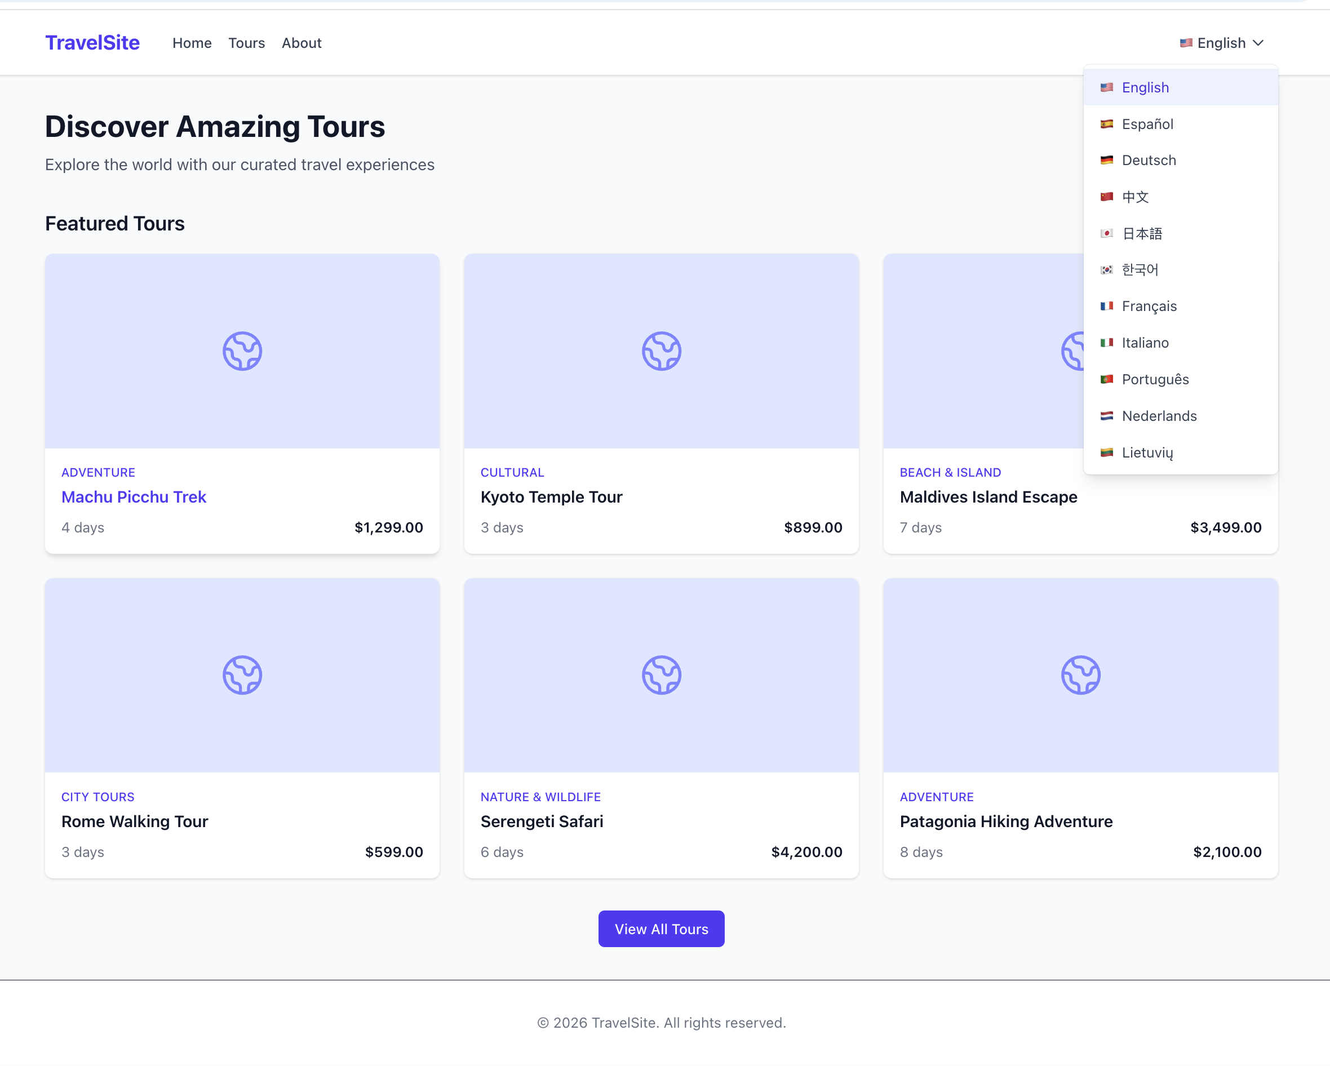Switch language to Italiano
The width and height of the screenshot is (1330, 1066).
(1145, 343)
